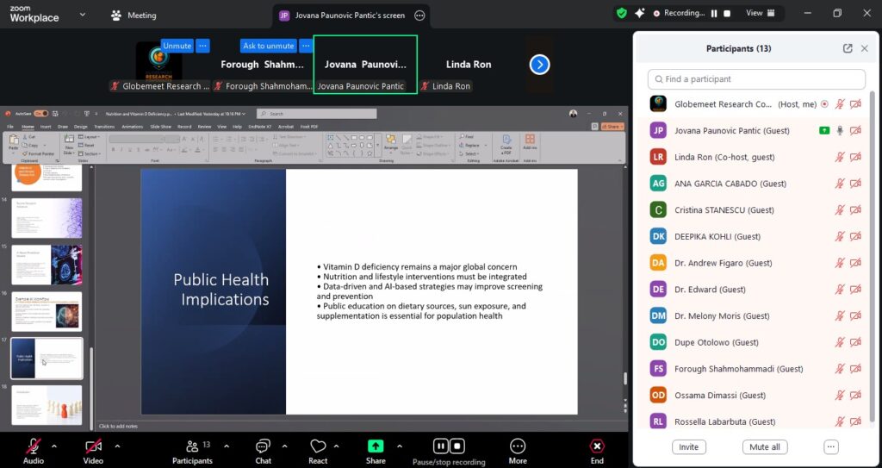Open the View layout menu
This screenshot has height=468, width=882.
tap(761, 13)
